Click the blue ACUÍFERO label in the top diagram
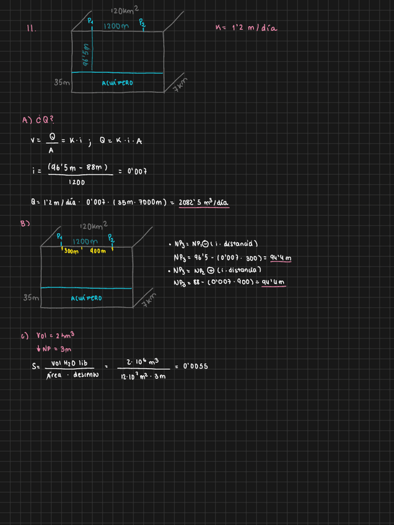394x525 pixels. [117, 83]
